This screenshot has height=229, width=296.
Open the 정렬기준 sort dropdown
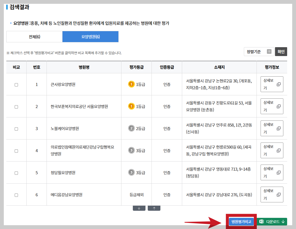[259, 51]
